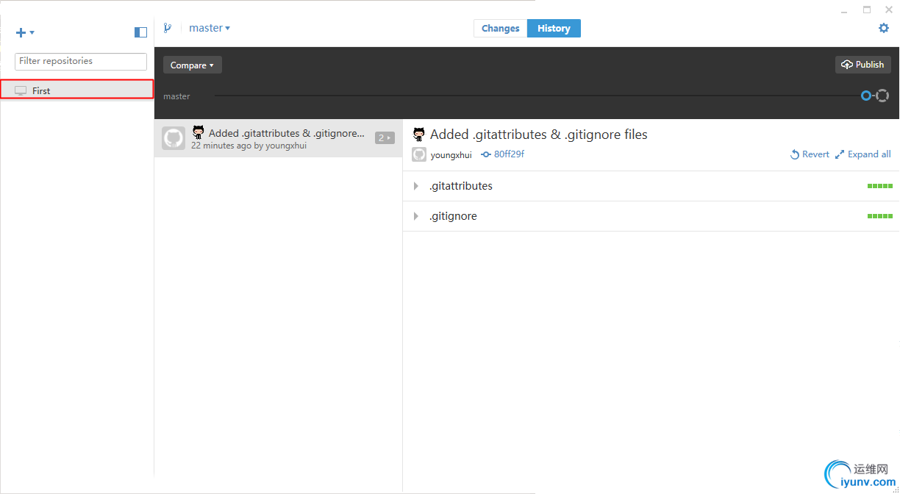Select the First repository

pos(76,90)
